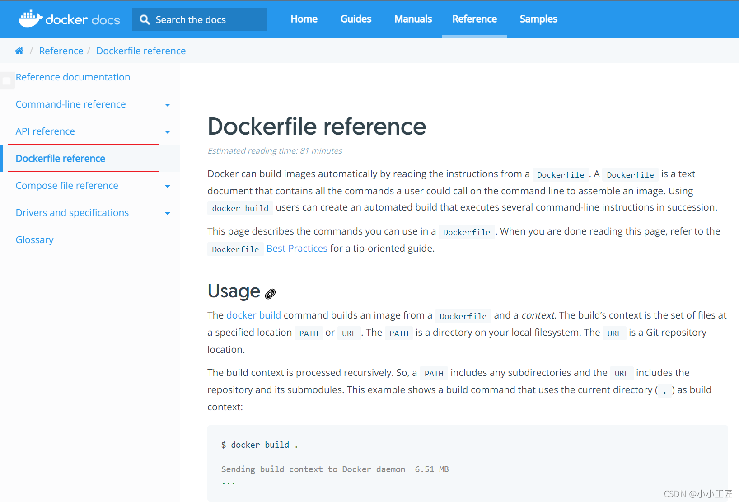
Task: Click the anchor link icon beside Usage
Action: coord(270,294)
